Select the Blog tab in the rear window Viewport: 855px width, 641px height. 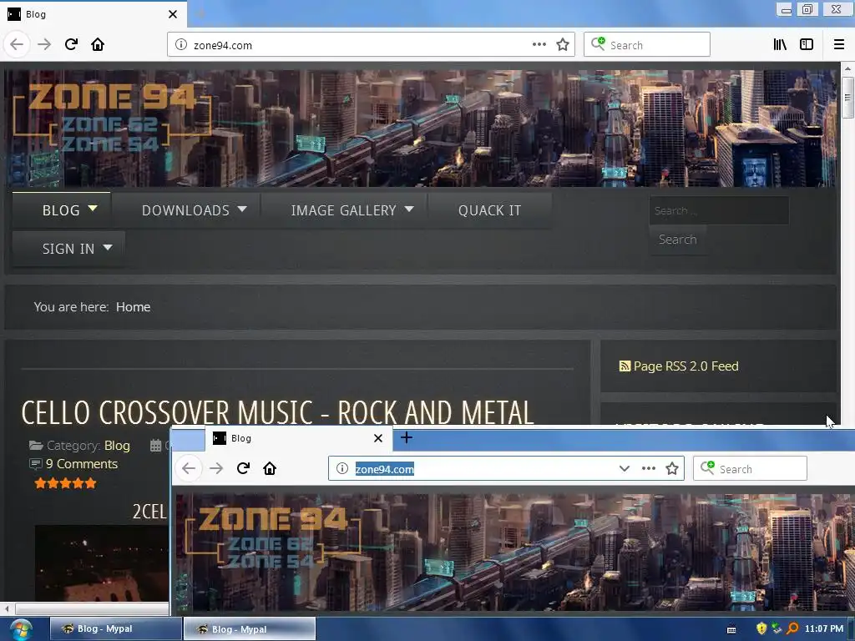[93, 14]
